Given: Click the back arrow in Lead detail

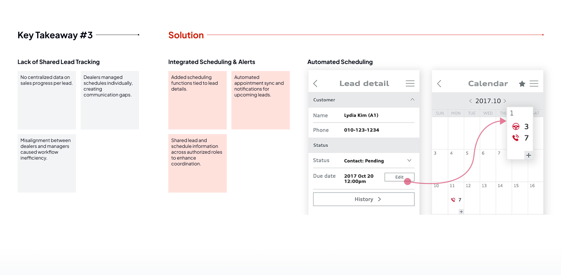Looking at the screenshot, I should tap(315, 84).
